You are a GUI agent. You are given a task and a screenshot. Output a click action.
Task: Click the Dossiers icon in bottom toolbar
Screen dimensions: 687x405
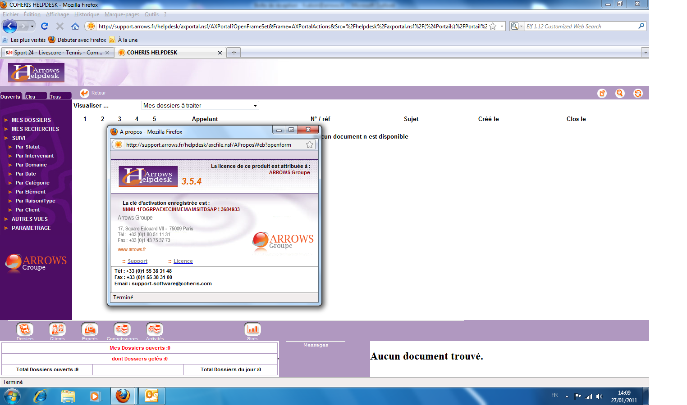[x=25, y=329]
